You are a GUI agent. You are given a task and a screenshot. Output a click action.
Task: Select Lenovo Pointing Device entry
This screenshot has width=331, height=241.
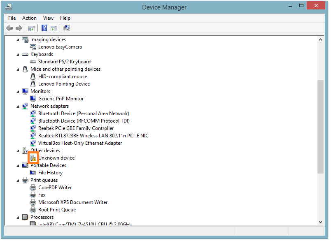click(x=64, y=84)
